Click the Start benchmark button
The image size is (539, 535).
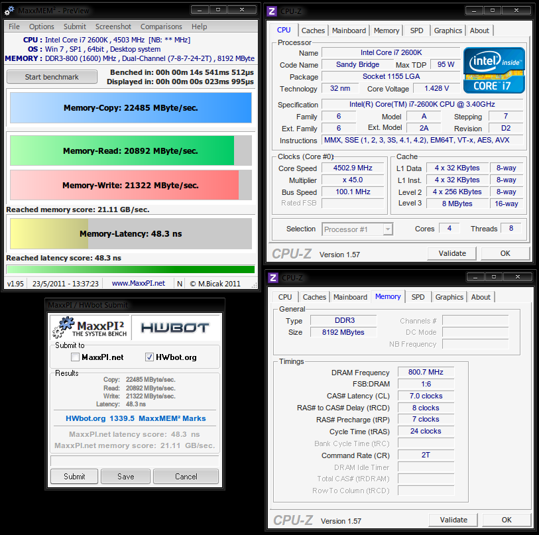click(x=52, y=77)
